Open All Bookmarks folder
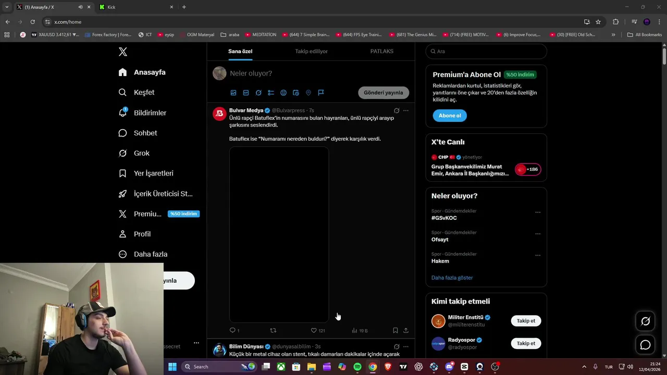 645,35
